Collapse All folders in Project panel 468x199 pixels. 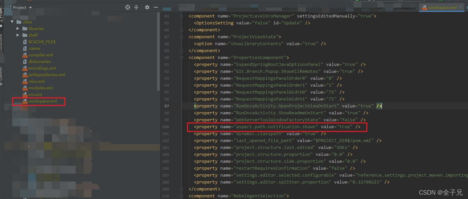tap(136, 7)
